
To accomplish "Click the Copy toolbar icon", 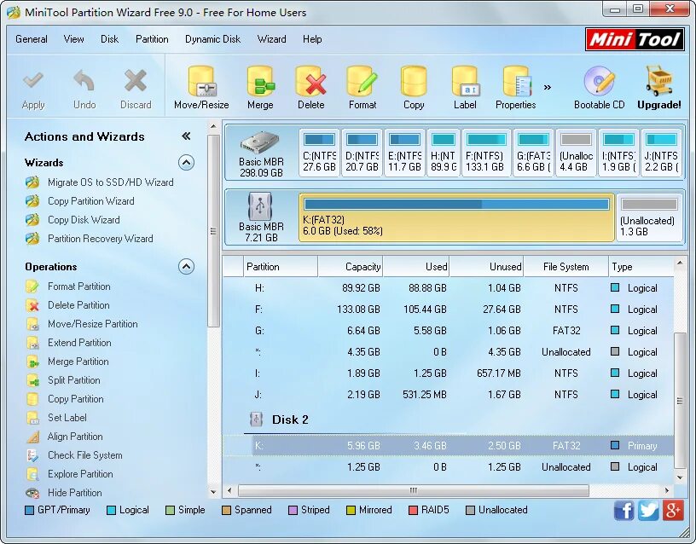I will (413, 81).
